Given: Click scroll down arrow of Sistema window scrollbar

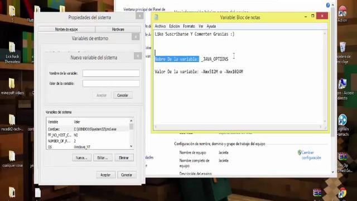Looking at the screenshot, I should point(333,172).
